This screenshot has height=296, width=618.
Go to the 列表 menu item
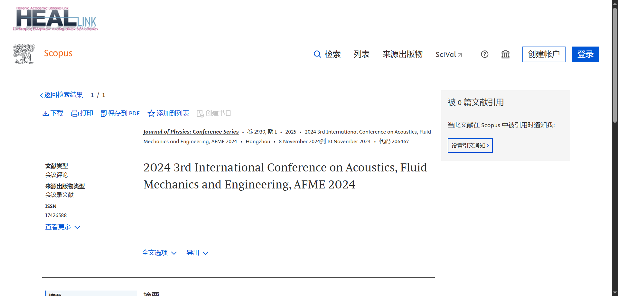click(x=361, y=54)
